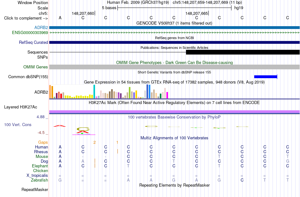Click 'Multiz Alignments of 100 Vertebrates' title
Screen dimensions: 300x197
click(x=174, y=138)
